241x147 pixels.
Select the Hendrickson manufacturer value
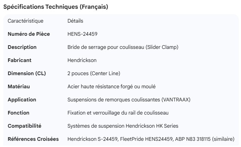(x=82, y=60)
